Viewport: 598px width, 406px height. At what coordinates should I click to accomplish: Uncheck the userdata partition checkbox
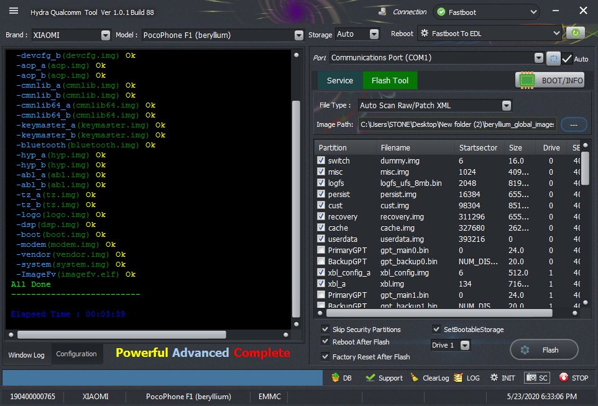321,239
